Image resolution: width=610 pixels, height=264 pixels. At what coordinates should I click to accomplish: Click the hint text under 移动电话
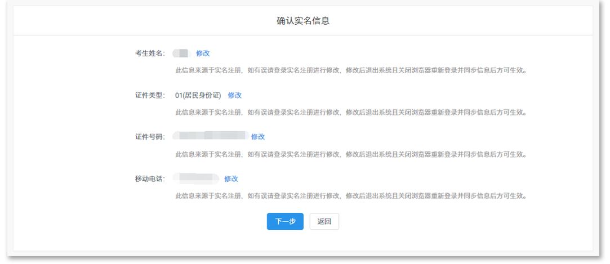[350, 196]
